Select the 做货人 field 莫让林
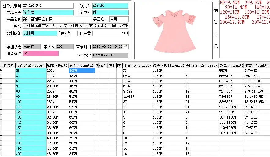This screenshot has width=270, height=157. click(111, 6)
